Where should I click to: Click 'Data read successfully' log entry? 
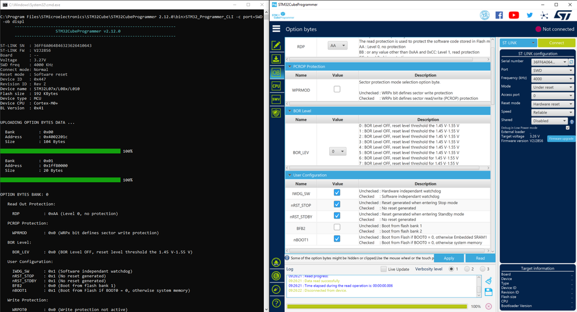click(314, 281)
